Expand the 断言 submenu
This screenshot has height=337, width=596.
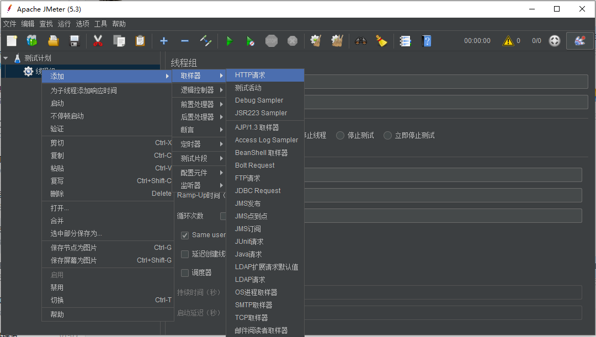(x=199, y=130)
